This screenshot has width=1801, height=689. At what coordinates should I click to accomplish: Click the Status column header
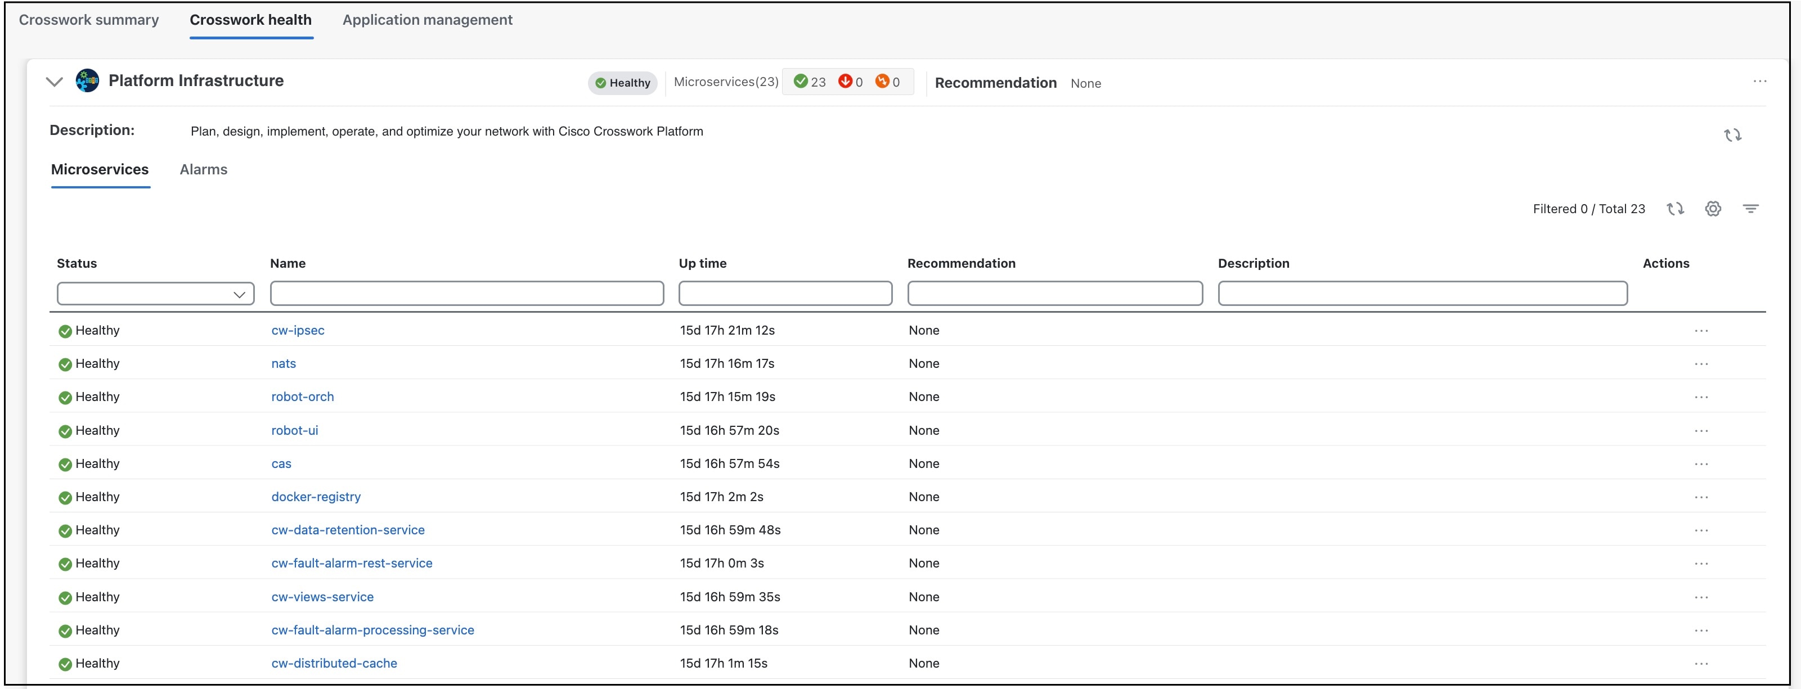(x=77, y=263)
